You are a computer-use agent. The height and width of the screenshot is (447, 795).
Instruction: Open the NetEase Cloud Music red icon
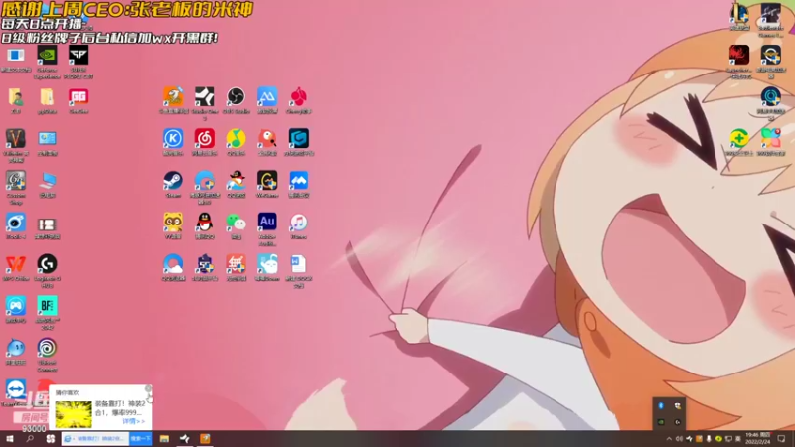click(x=205, y=139)
